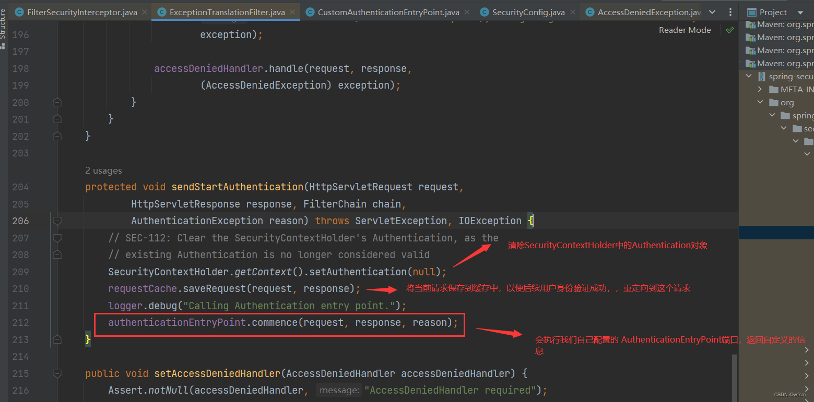Click the jar archive icon beside spring-secu
814x402 pixels.
[x=762, y=76]
